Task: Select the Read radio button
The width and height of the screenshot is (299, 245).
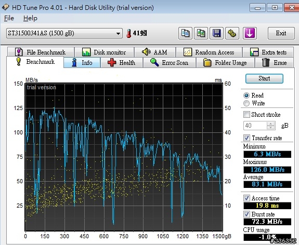Action: [246, 96]
